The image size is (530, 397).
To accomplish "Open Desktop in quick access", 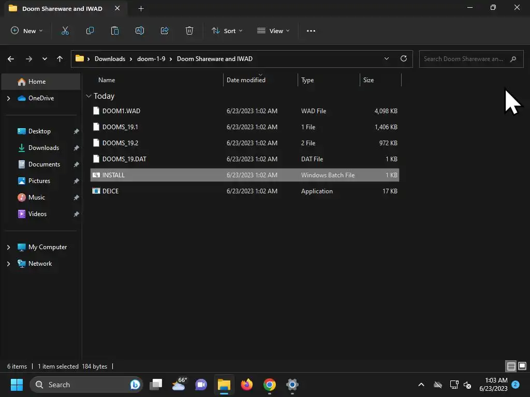I will [39, 131].
